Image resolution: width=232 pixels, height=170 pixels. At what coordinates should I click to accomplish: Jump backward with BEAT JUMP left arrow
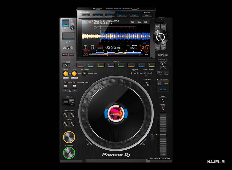pyautogui.click(x=66, y=91)
